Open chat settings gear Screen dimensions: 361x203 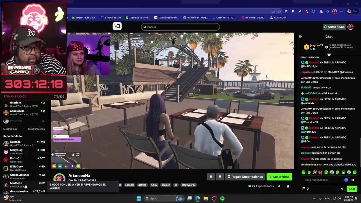[x=342, y=189]
